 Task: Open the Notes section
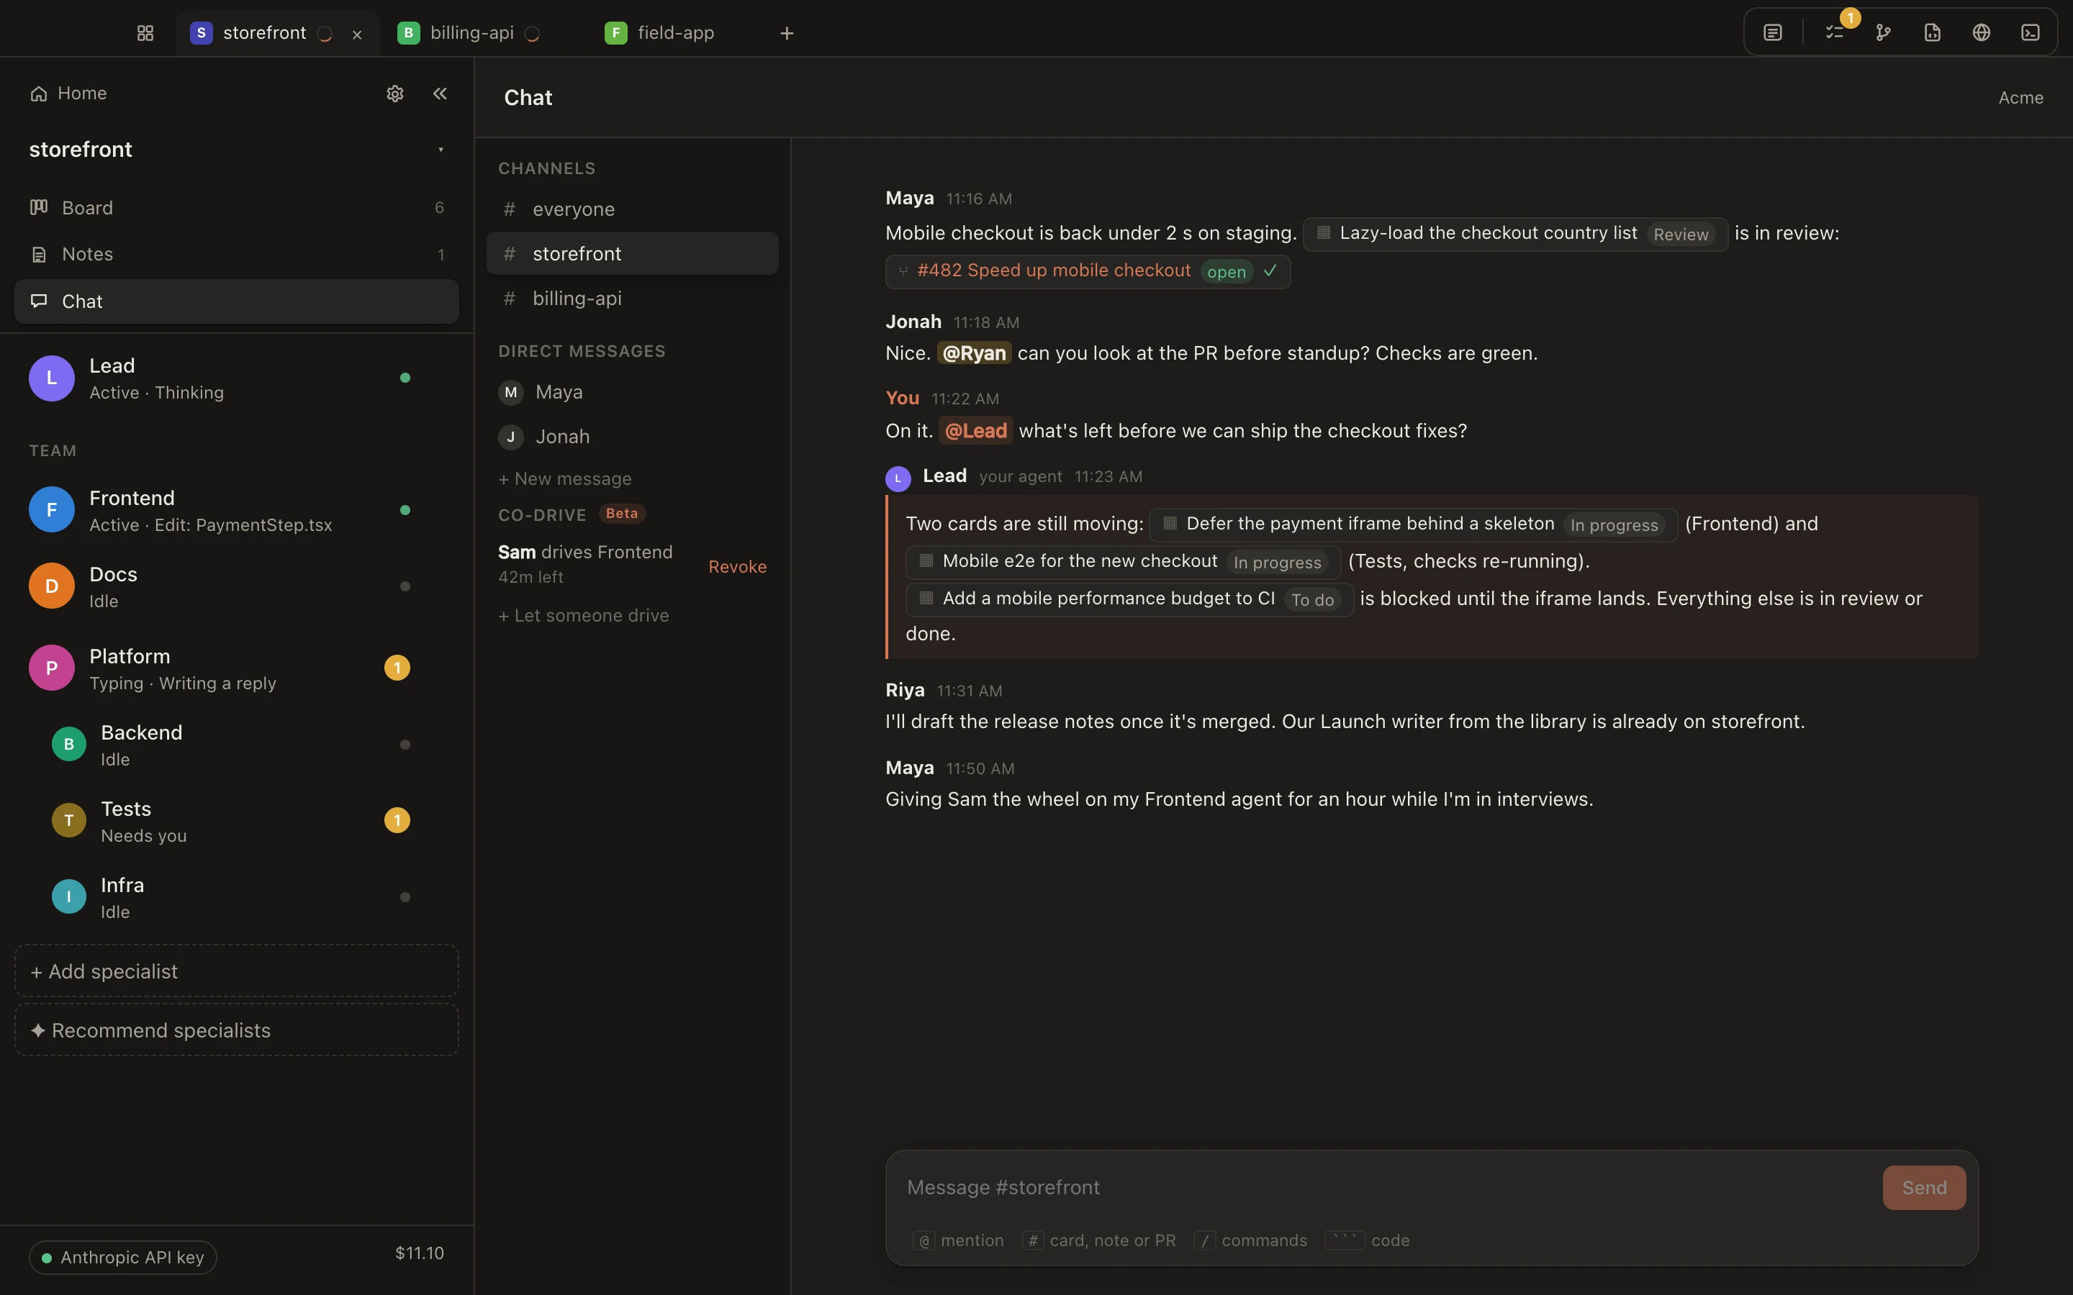coord(236,255)
